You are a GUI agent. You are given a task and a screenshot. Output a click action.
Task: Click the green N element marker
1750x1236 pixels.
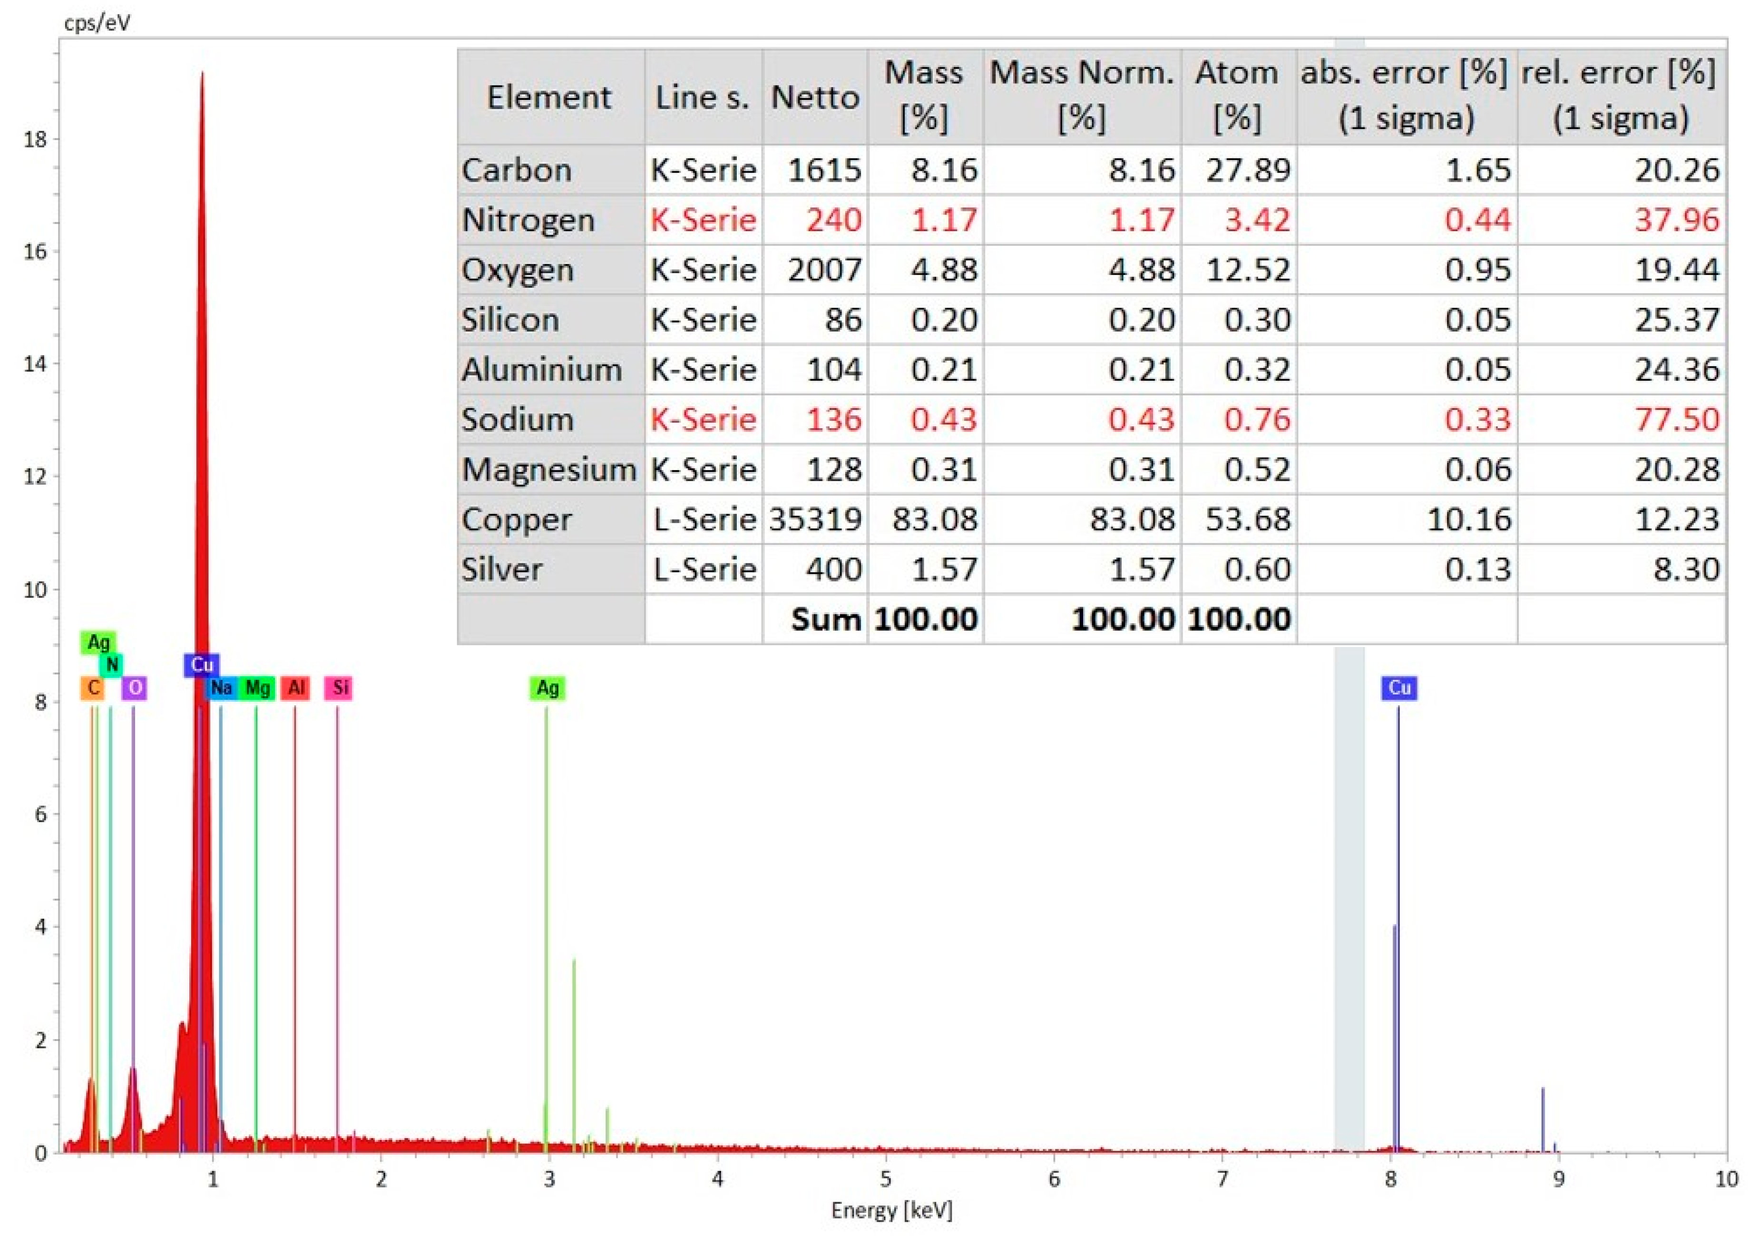point(111,665)
